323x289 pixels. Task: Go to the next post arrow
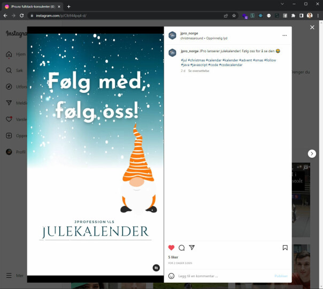click(x=312, y=154)
